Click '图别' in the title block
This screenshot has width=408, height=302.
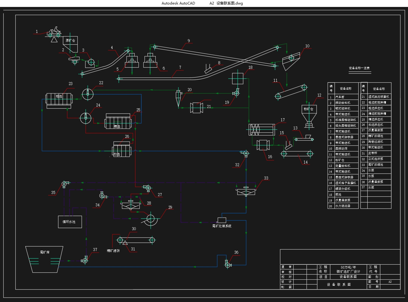(x=373, y=277)
